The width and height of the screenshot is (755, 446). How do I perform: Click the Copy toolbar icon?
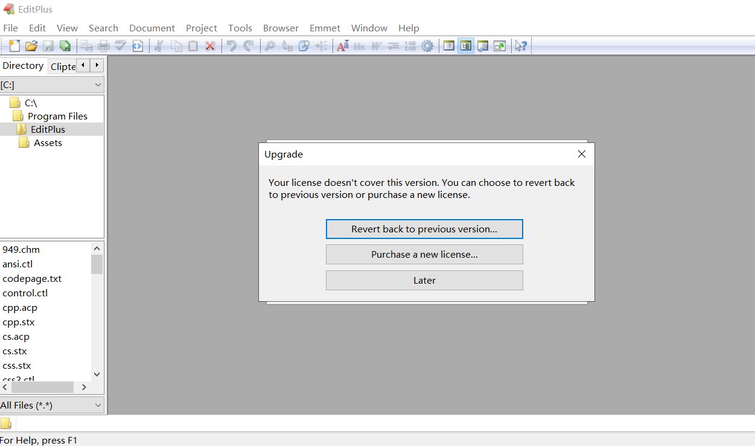click(176, 46)
